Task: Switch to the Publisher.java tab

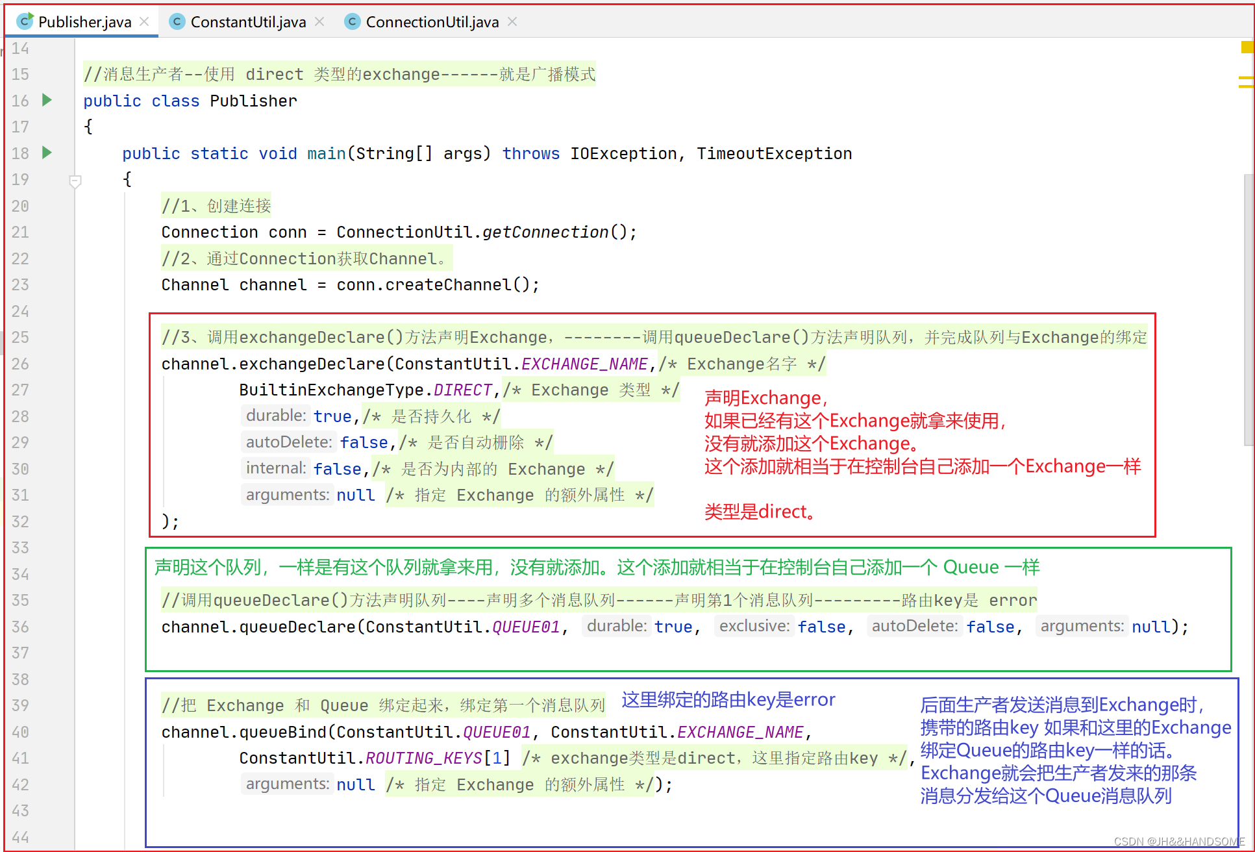Action: (84, 22)
